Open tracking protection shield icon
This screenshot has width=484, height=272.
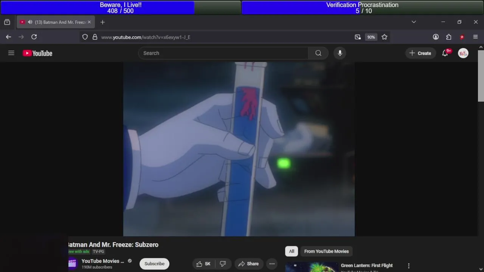(x=85, y=37)
